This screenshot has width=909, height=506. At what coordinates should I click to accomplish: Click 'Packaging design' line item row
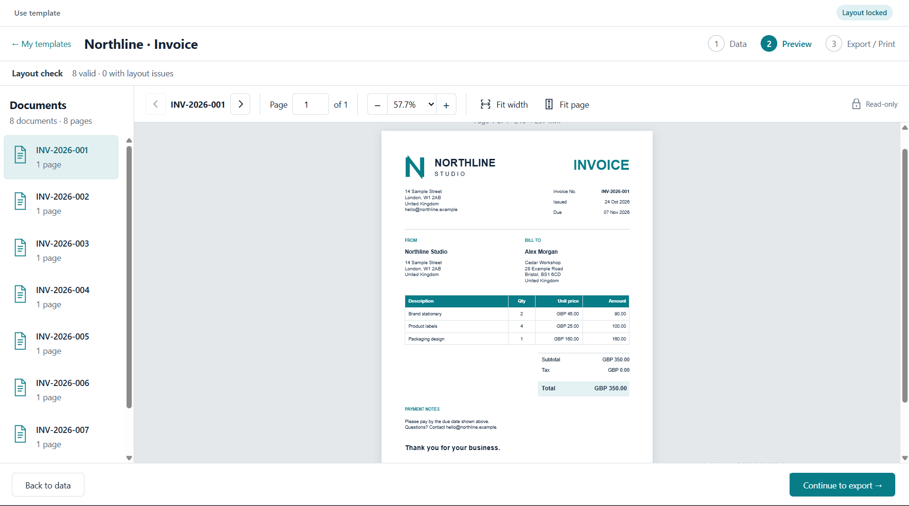(x=517, y=339)
